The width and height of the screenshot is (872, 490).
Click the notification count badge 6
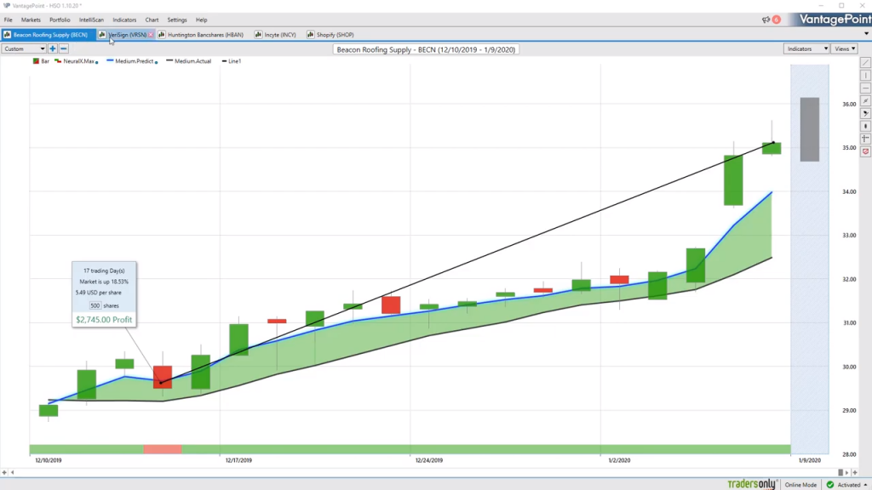click(x=777, y=20)
